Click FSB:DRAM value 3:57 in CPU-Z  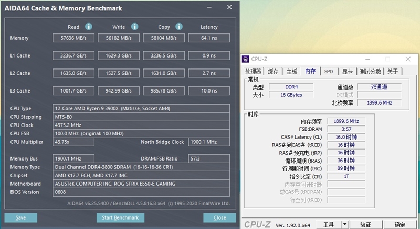pyautogui.click(x=346, y=129)
